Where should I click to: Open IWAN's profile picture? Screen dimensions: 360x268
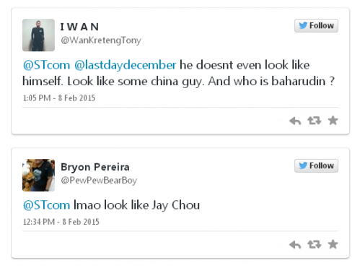(38, 35)
